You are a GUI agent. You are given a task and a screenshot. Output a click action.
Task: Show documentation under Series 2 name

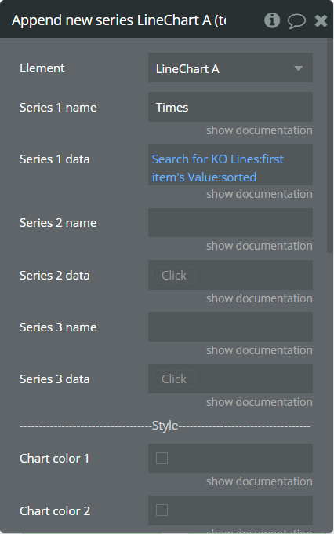[x=260, y=246]
